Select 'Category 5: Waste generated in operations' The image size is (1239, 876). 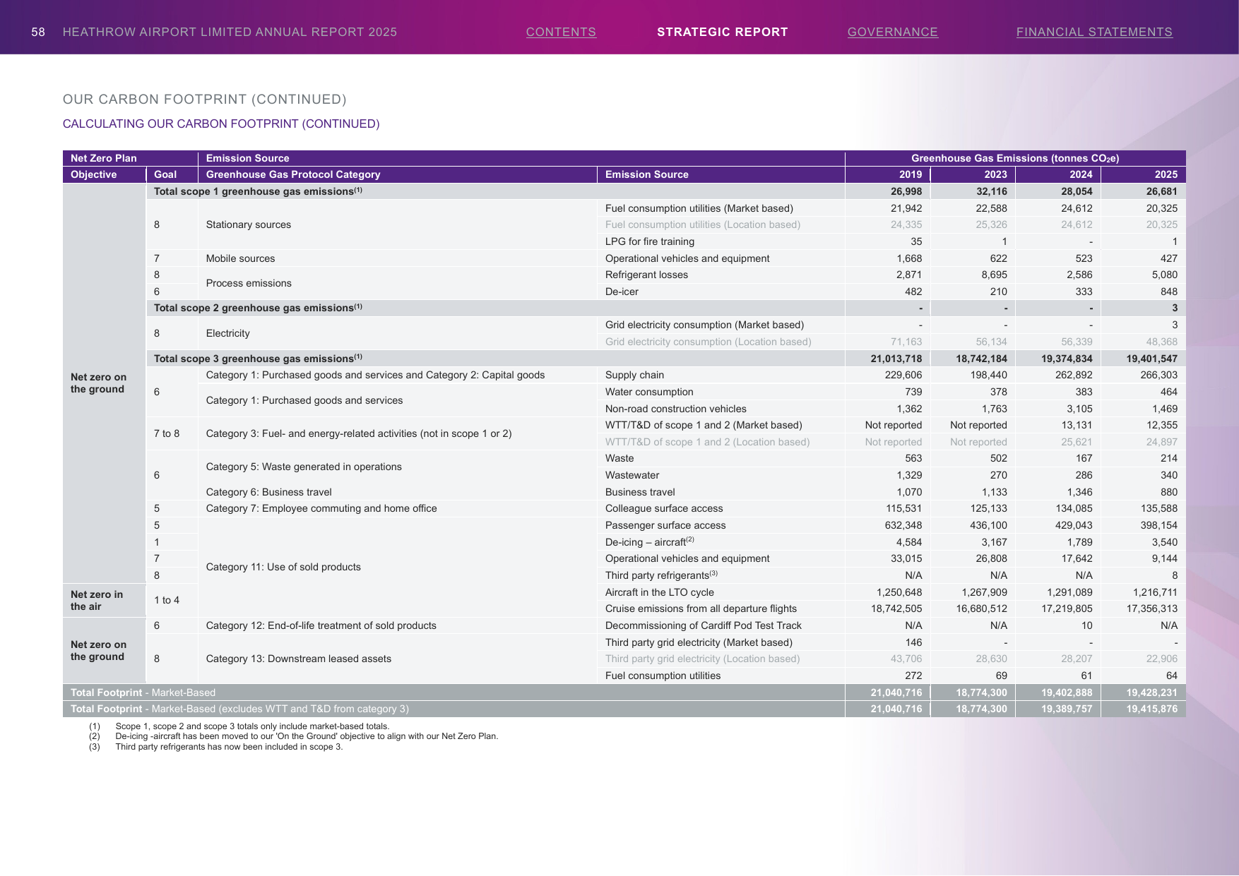tap(304, 467)
